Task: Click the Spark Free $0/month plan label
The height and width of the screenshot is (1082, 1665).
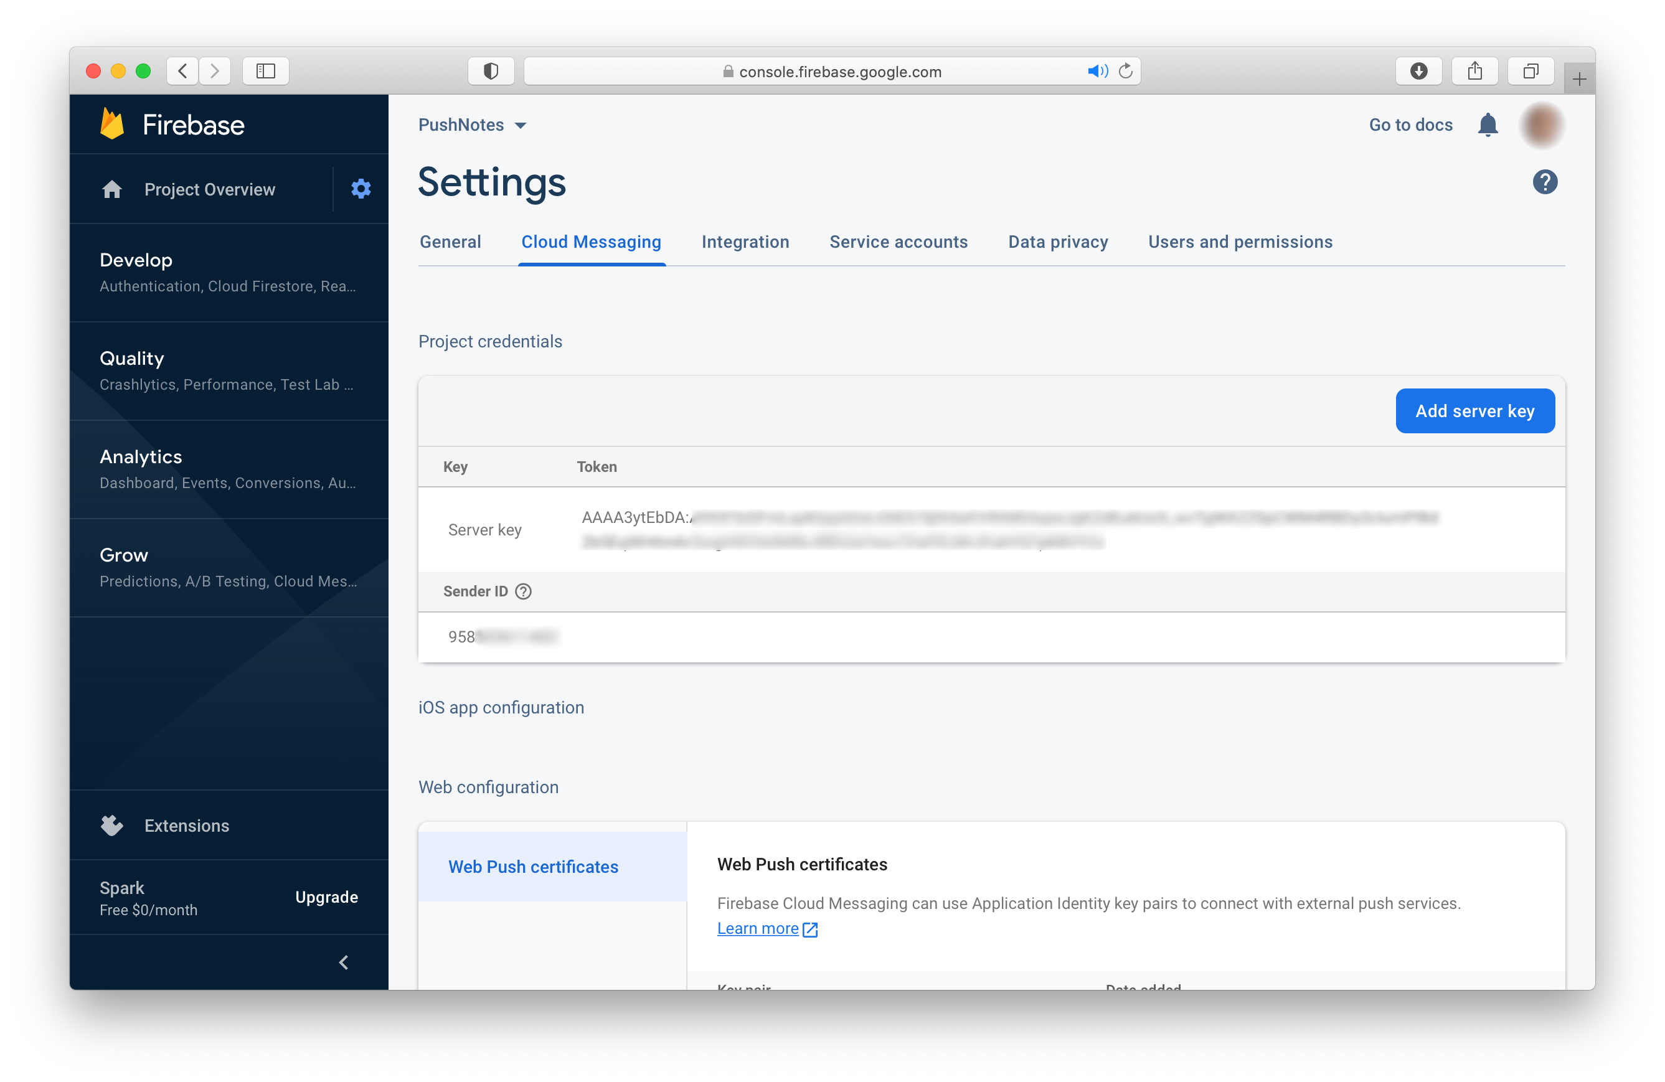Action: tap(148, 898)
